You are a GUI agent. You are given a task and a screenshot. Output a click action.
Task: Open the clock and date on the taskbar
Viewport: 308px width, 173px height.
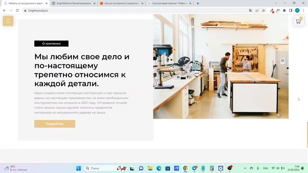pyautogui.click(x=294, y=168)
